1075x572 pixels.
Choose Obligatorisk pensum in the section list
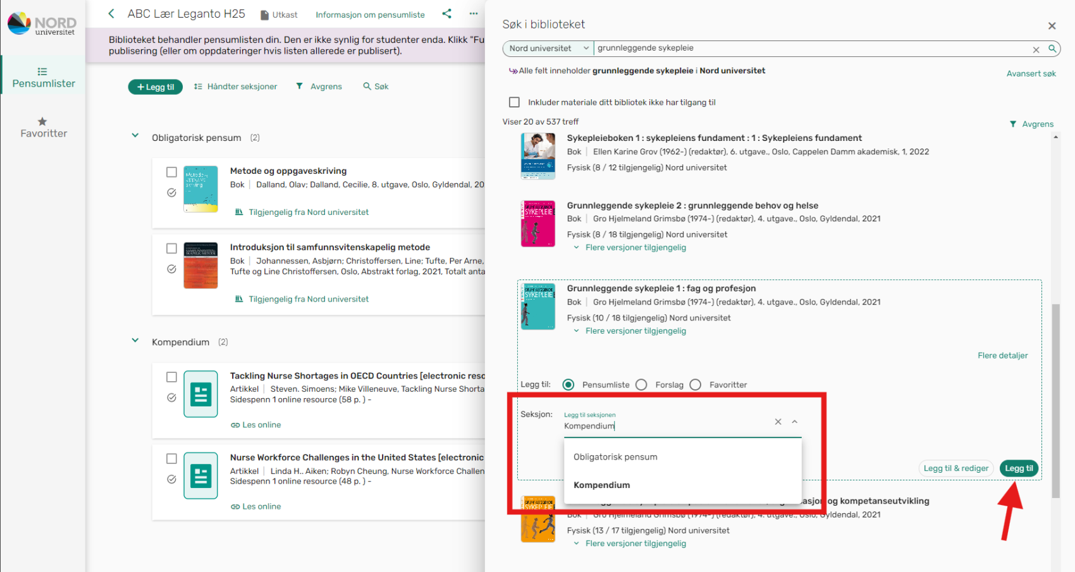(682, 457)
